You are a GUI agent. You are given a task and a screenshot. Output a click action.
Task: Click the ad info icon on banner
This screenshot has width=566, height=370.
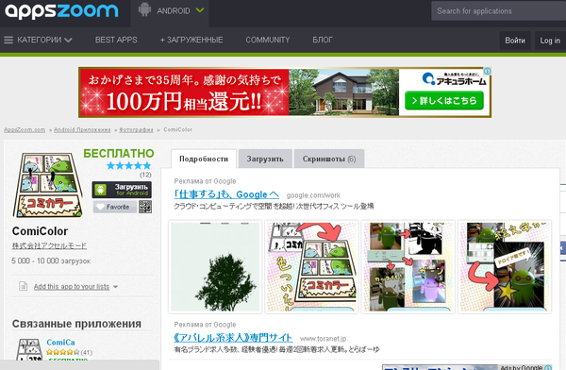[487, 71]
